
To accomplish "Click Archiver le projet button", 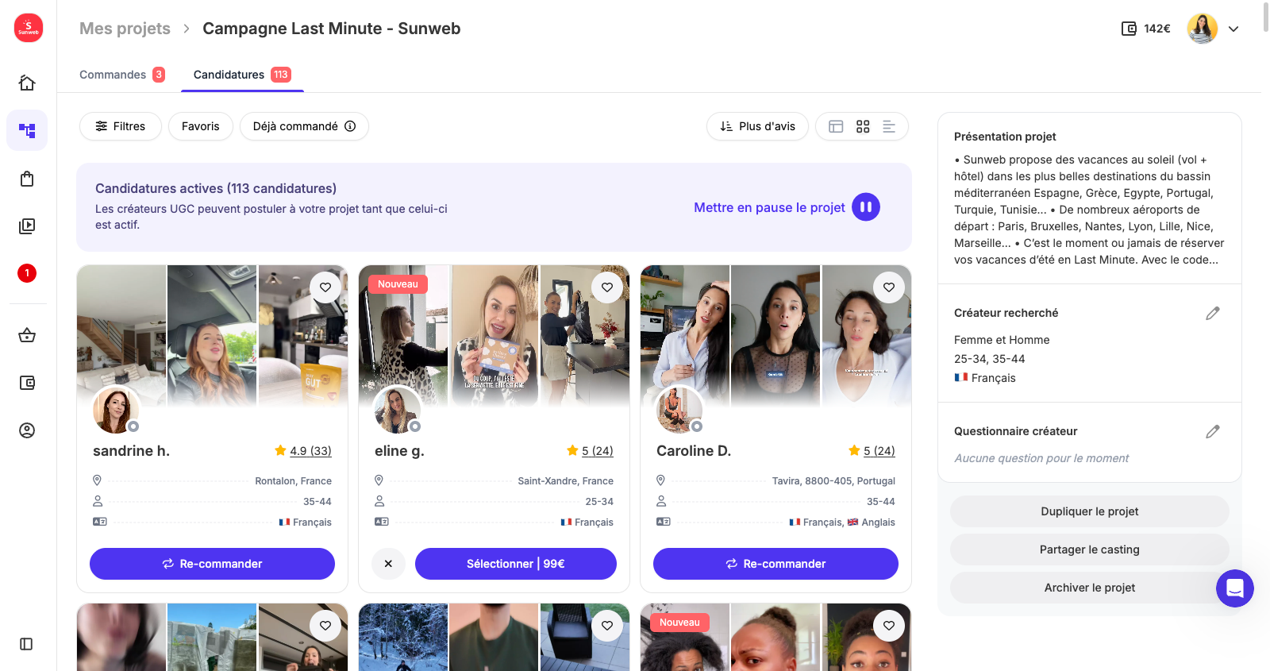I will (1089, 588).
